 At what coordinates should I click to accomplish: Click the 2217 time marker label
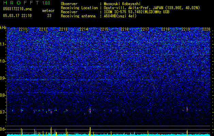point(145,29)
